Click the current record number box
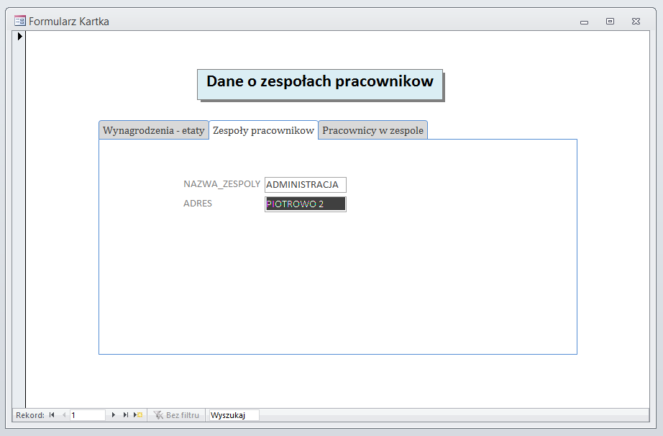This screenshot has width=663, height=436. click(x=87, y=415)
